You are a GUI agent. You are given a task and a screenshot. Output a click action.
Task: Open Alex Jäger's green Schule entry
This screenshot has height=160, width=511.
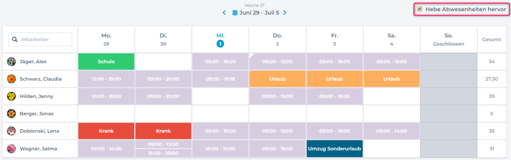click(x=106, y=61)
